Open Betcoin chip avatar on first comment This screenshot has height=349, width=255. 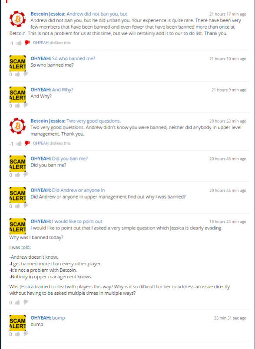17,19
